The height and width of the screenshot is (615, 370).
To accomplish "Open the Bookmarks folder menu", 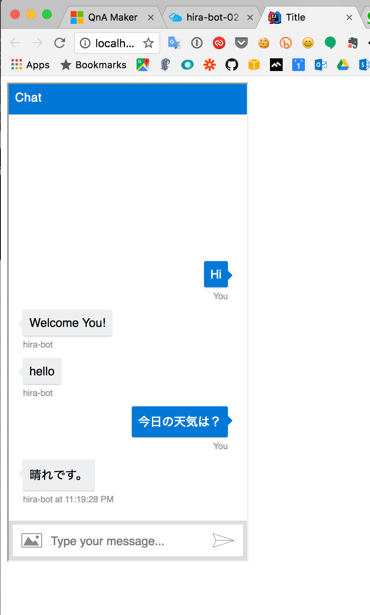I will [93, 65].
